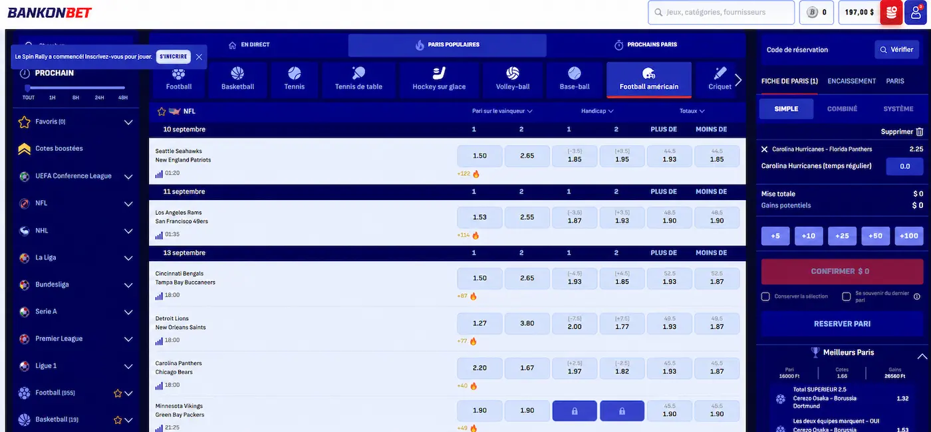Click the S'INSCRIRE button

[x=174, y=57]
